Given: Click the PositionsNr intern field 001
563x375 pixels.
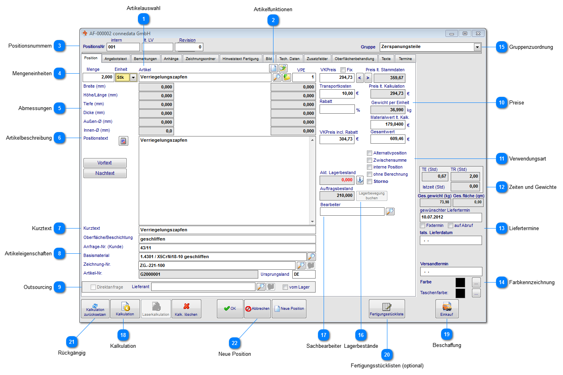Looking at the screenshot, I should point(123,47).
